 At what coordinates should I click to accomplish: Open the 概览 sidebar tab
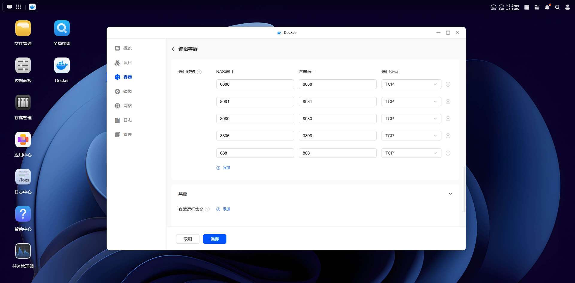coord(127,48)
